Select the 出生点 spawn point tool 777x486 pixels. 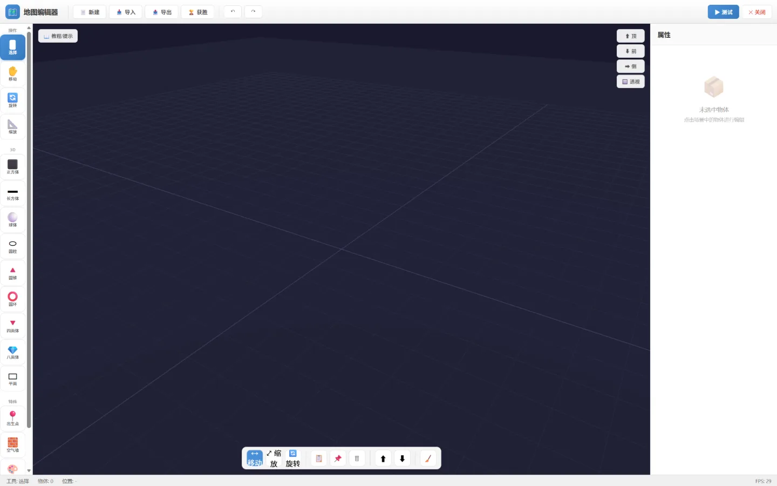tap(12, 418)
